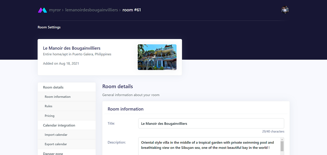Select Calendar integration in the sidebar
This screenshot has width=327, height=155.
(67, 125)
